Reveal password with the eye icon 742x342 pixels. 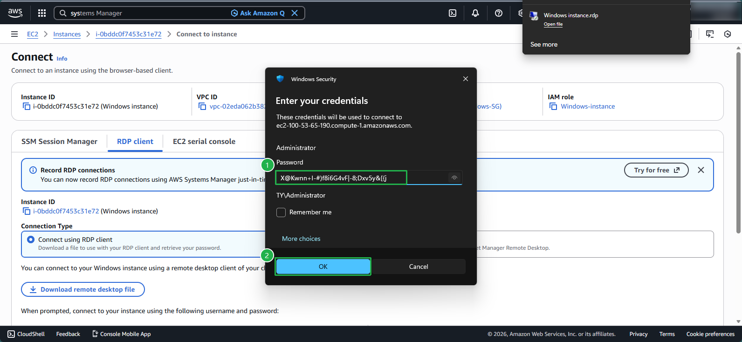pyautogui.click(x=454, y=178)
